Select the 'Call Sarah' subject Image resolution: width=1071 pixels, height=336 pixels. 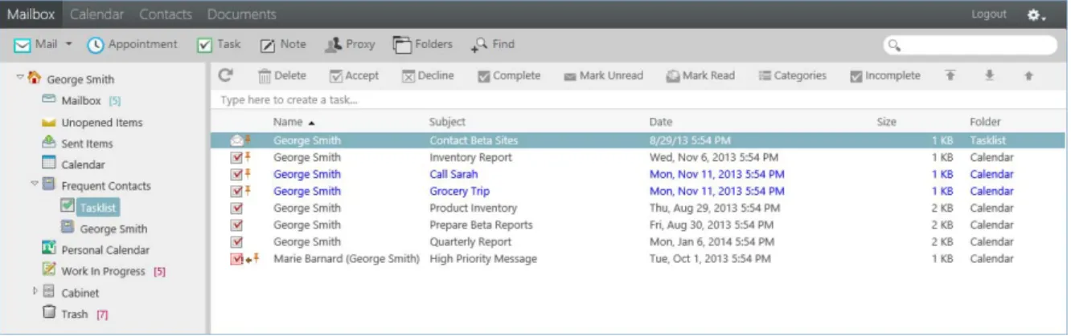(453, 174)
